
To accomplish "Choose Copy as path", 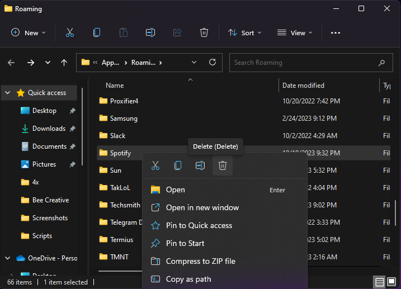I will pos(224,279).
